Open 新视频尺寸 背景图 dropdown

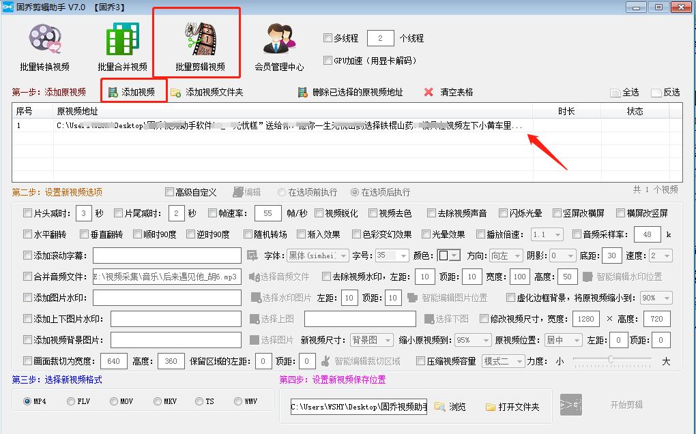371,340
